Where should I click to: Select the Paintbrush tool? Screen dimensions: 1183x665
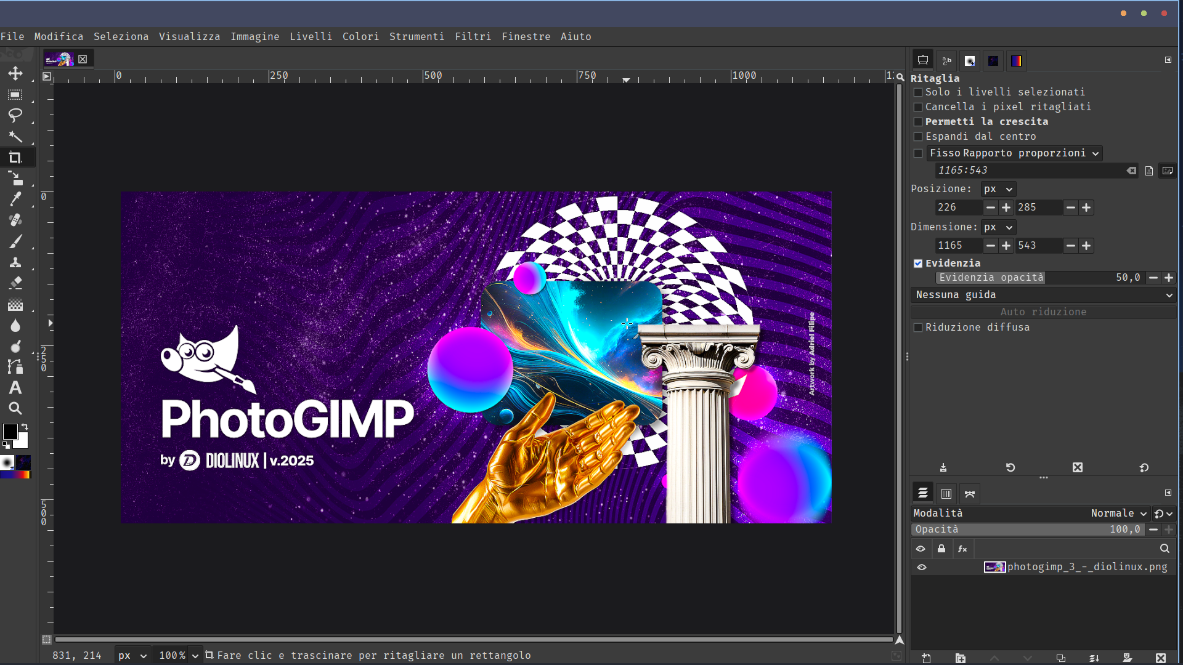(x=15, y=241)
